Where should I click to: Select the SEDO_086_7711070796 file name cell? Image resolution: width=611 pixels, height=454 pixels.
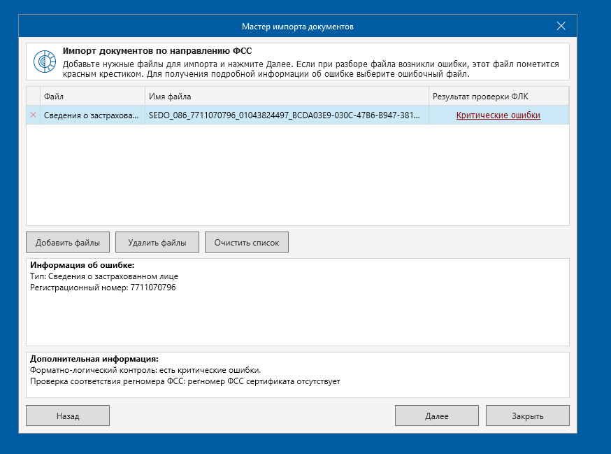click(287, 115)
